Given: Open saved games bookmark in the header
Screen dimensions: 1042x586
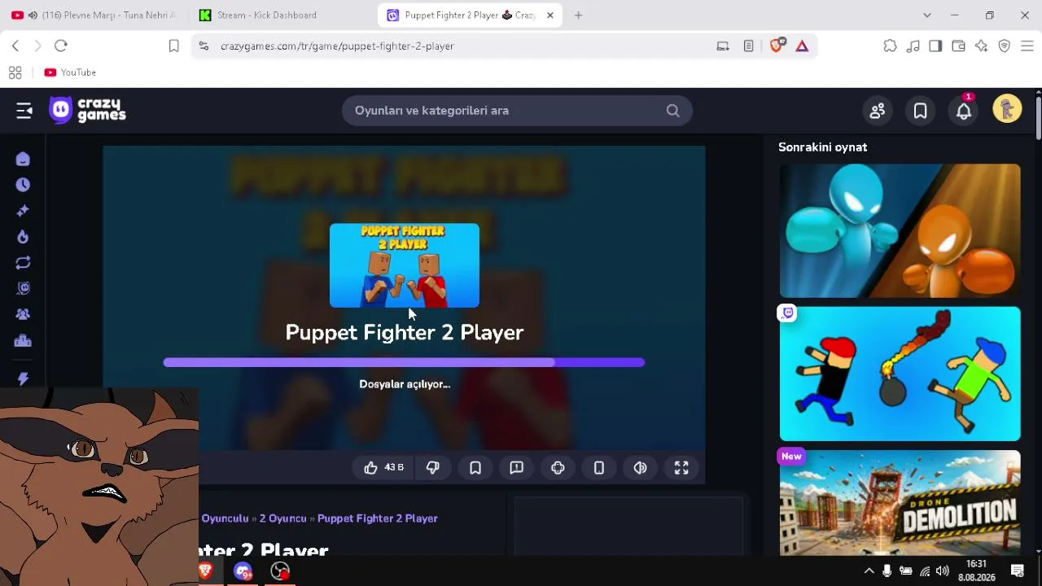Looking at the screenshot, I should (x=920, y=111).
